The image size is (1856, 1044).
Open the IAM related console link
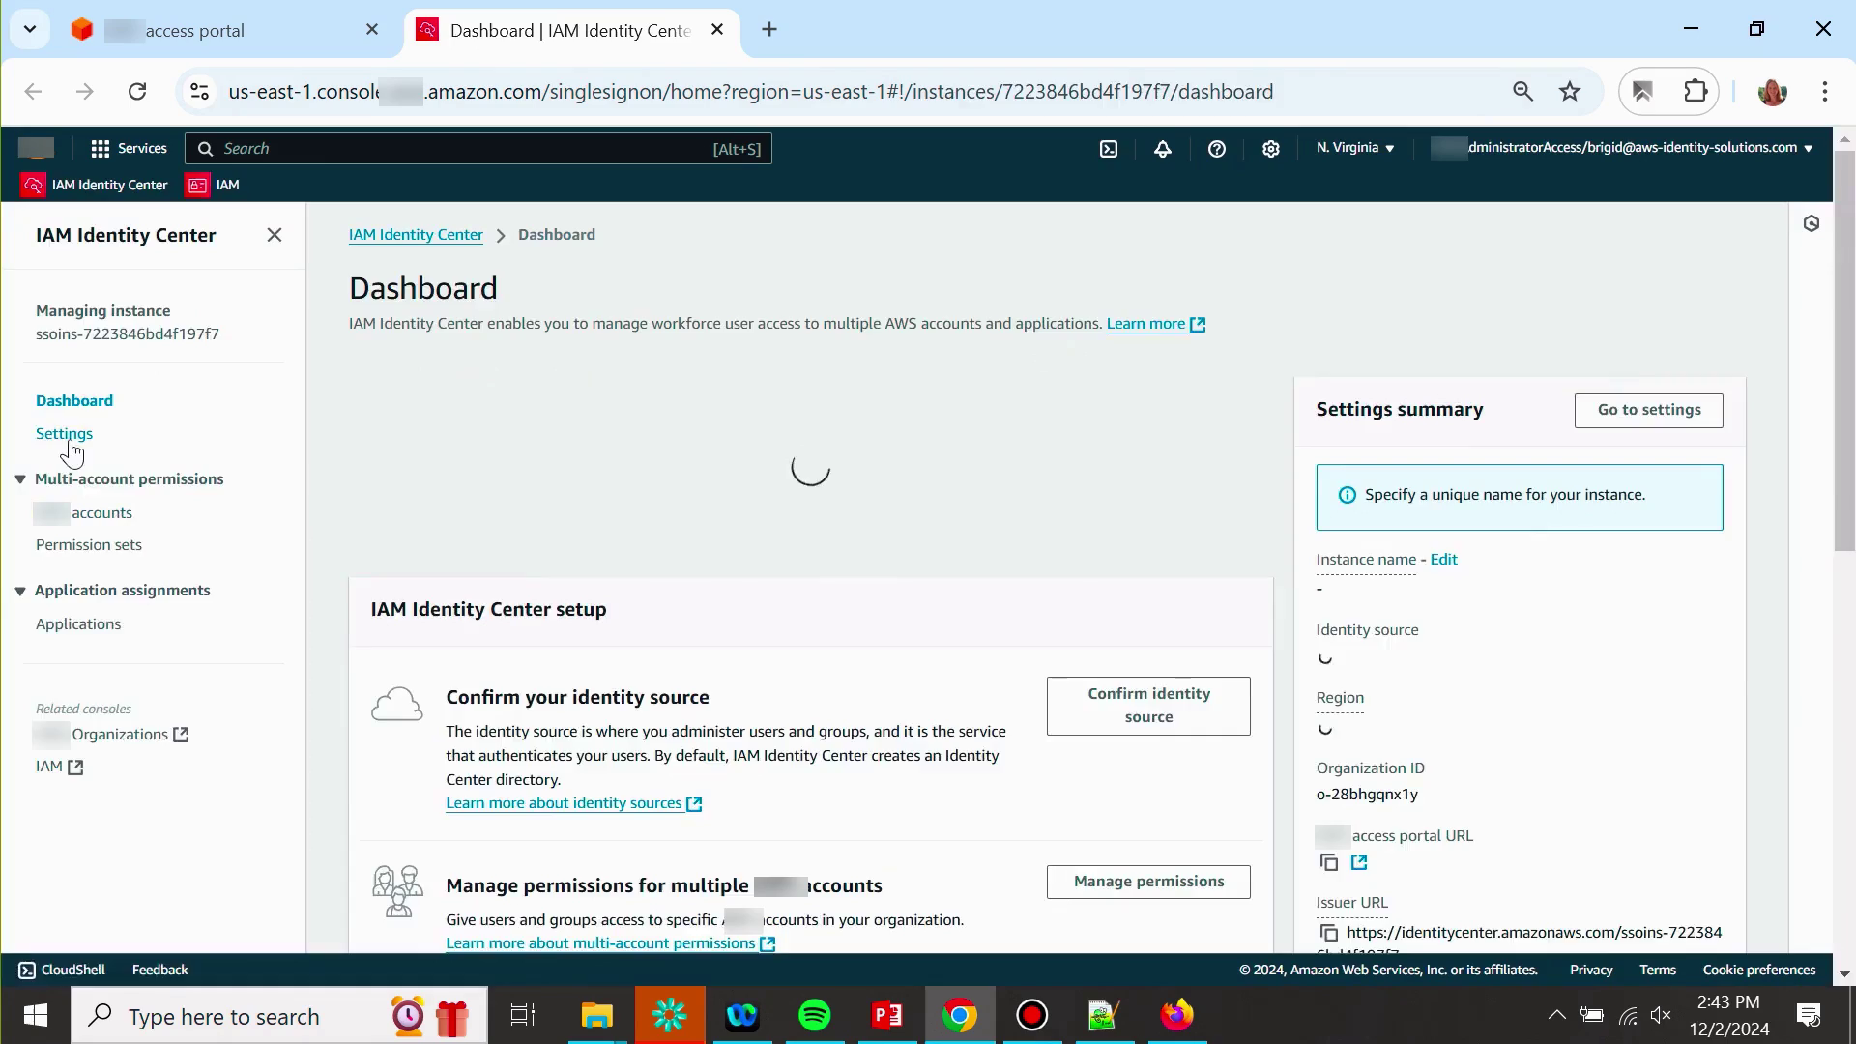click(x=60, y=767)
